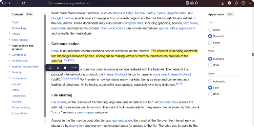Screen dimensions: 254x128
Task: Expand the History section in contents
Action: (x=9, y=34)
